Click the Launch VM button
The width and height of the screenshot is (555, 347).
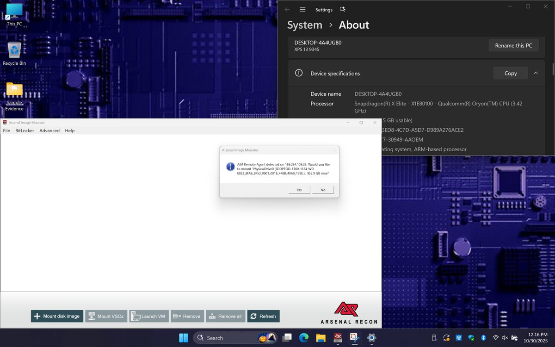pos(148,316)
